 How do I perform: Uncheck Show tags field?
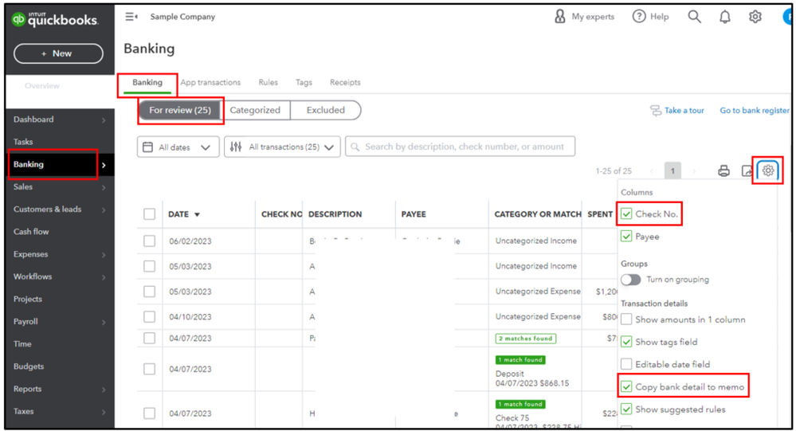[x=626, y=342]
